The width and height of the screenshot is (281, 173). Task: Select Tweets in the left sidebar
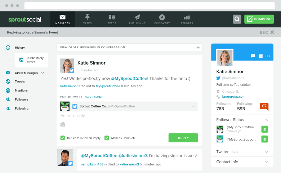20,81
